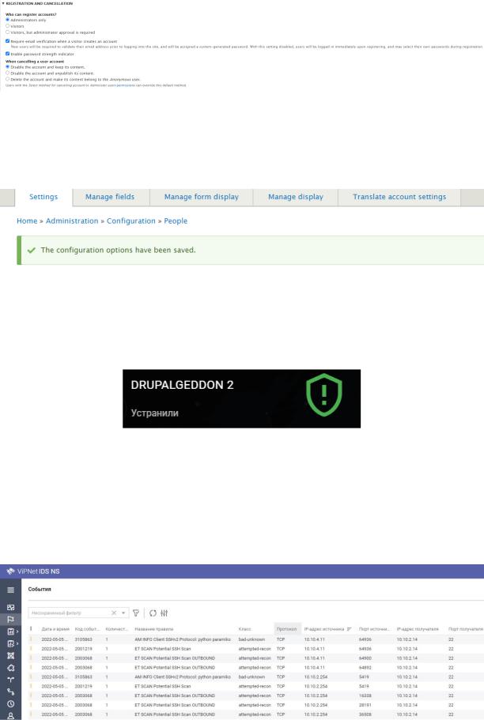Expand submenu chevron beside second document sidebar icon
This screenshot has width=484, height=720.
pos(17,644)
